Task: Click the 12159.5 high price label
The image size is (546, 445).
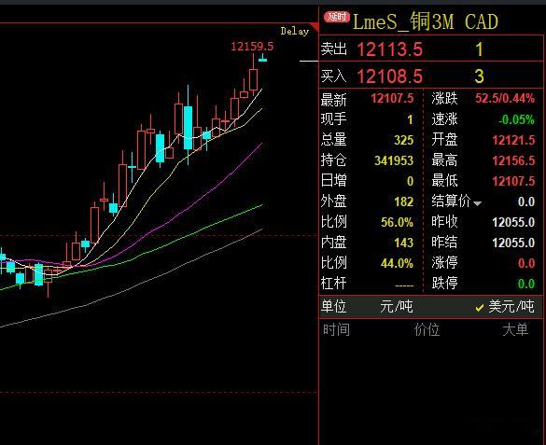Action: coord(252,47)
